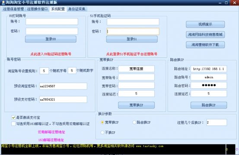Click the 51手机验证 密码 input field

[133, 31]
